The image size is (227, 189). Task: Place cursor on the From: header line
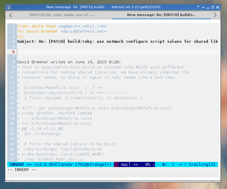(61, 26)
